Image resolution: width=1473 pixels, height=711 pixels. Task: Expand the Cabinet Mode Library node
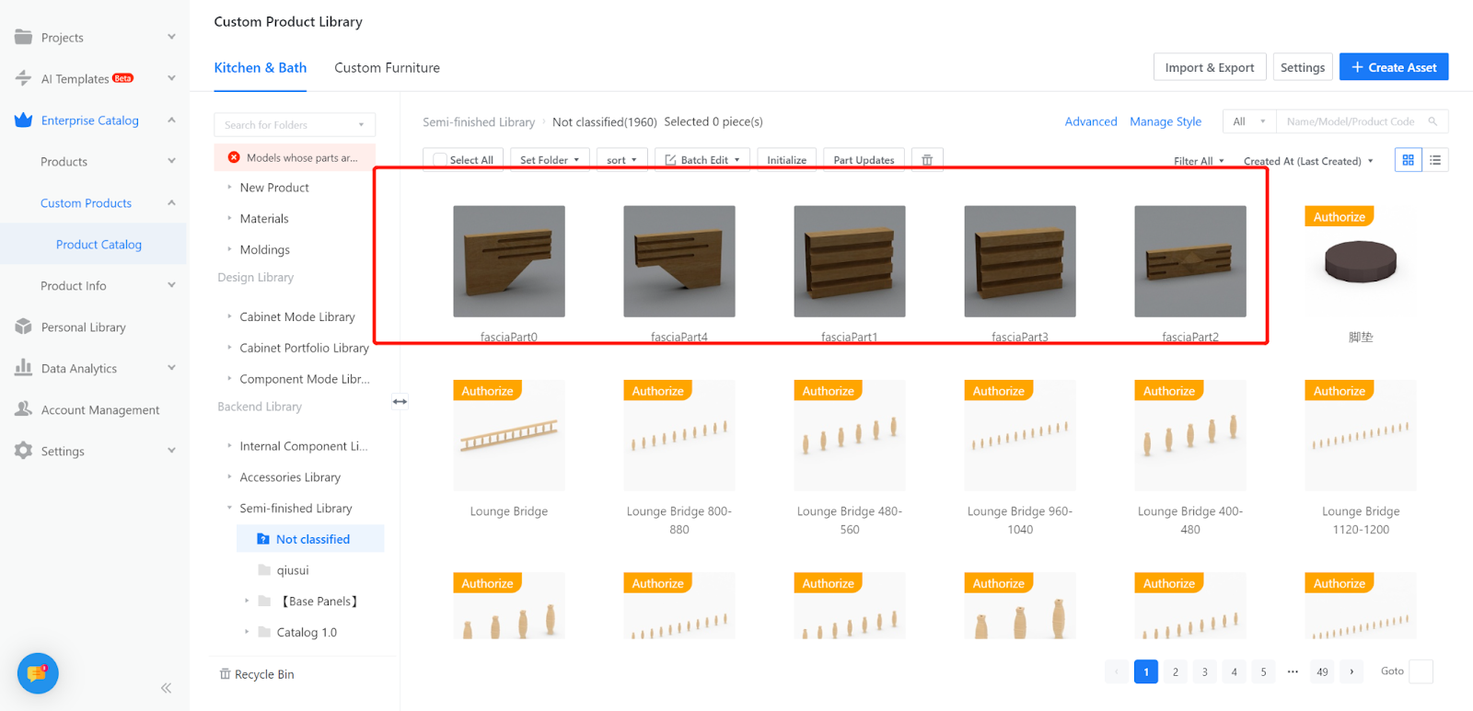tap(229, 316)
